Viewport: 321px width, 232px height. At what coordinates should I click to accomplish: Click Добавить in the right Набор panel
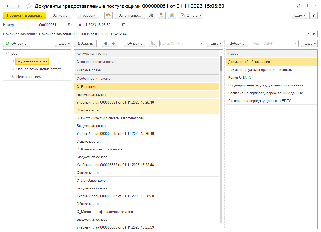237,43
